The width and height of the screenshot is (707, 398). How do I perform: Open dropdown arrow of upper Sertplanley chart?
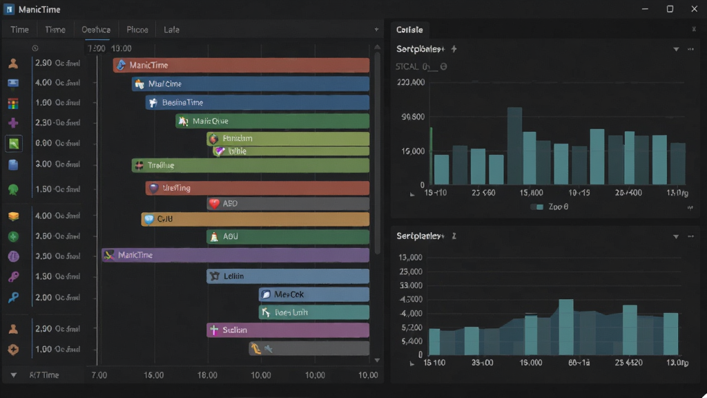pyautogui.click(x=676, y=49)
